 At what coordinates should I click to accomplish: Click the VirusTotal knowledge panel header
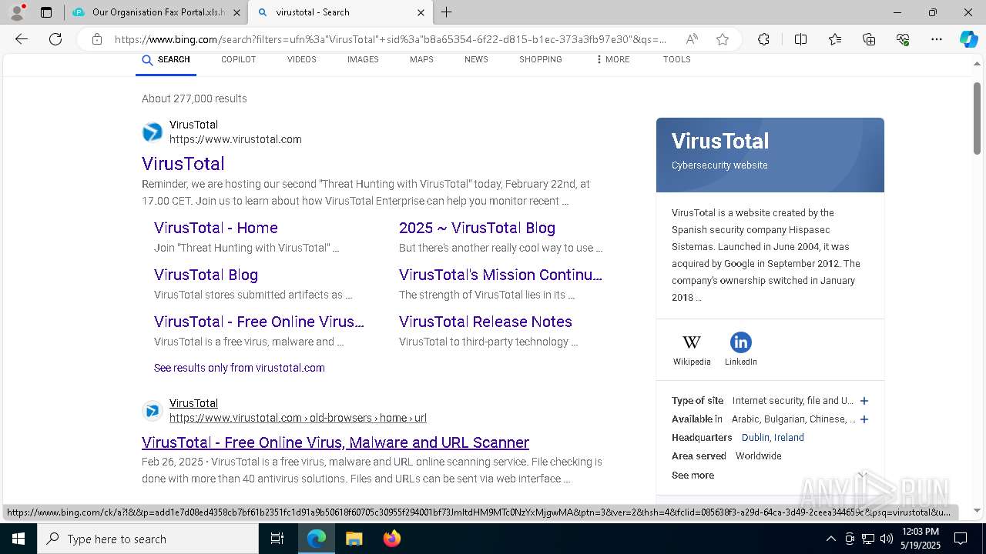tap(770, 155)
